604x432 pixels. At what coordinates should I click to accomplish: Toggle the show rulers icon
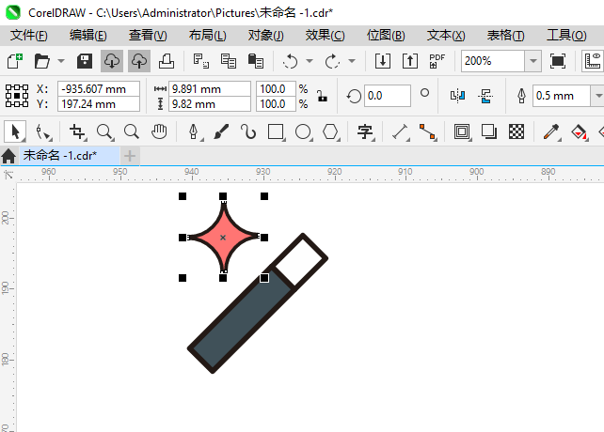[593, 61]
